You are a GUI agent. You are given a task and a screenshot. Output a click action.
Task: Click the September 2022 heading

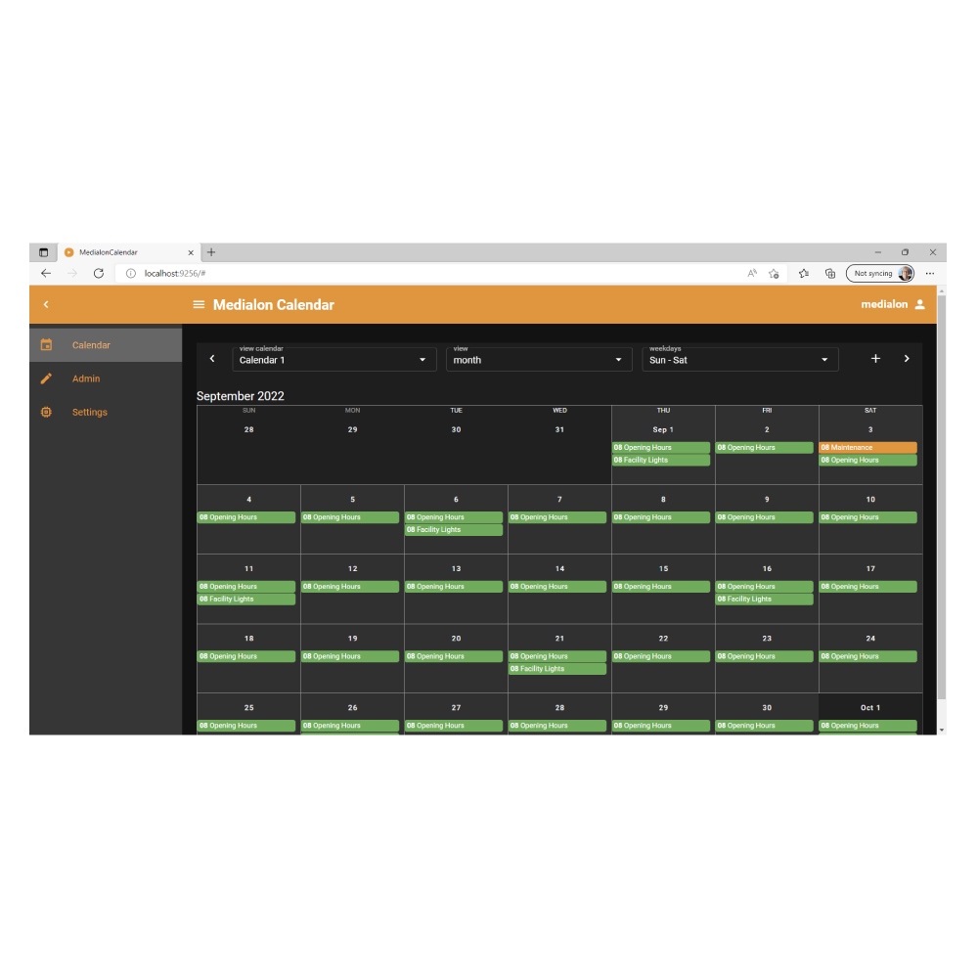click(241, 396)
